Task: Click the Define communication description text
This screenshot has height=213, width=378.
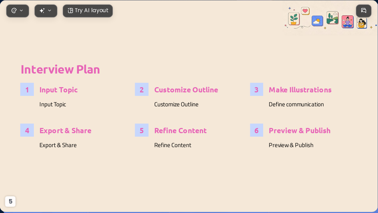Action: 296,105
